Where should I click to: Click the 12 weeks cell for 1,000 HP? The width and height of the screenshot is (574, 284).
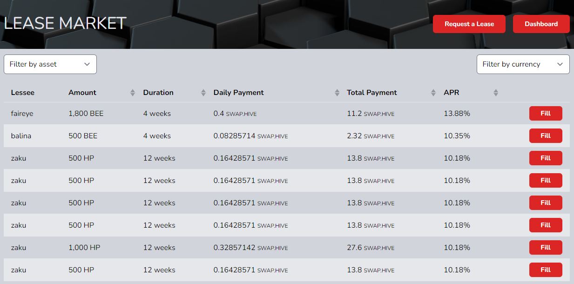pos(159,247)
